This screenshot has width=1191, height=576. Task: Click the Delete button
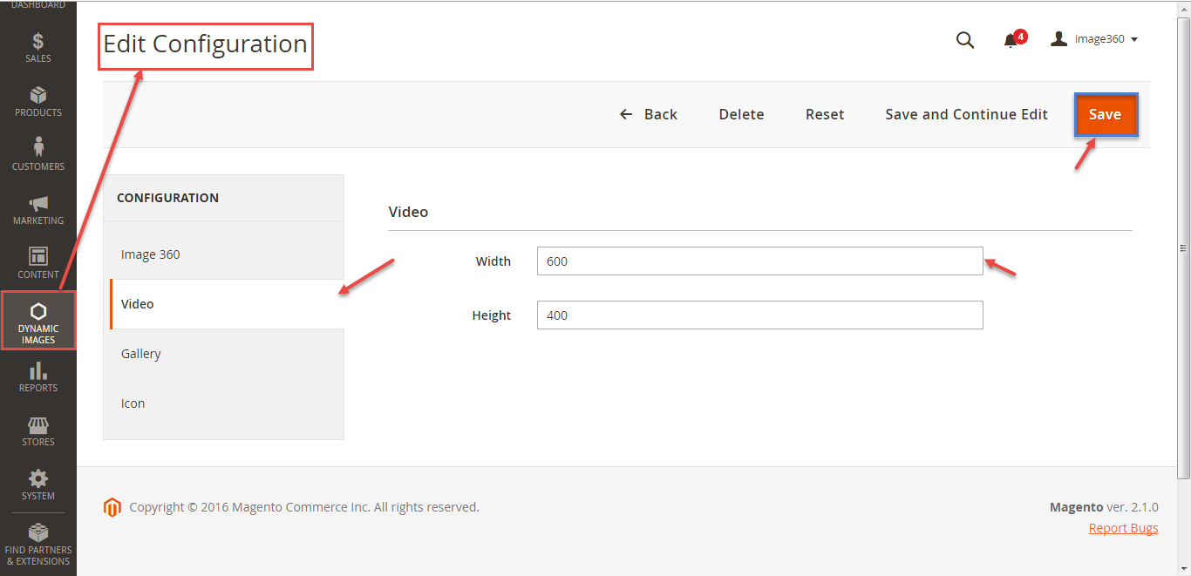click(741, 114)
